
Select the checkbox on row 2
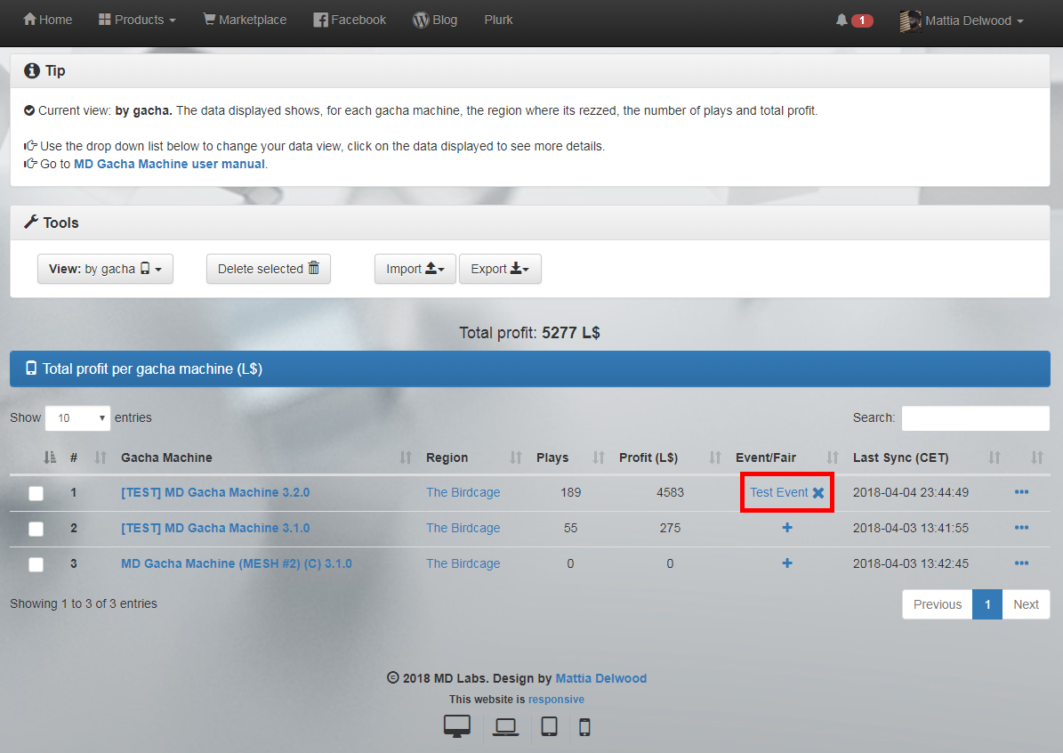click(x=36, y=529)
